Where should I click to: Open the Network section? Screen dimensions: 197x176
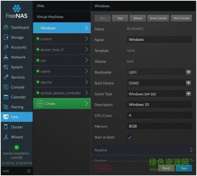pos(17,57)
